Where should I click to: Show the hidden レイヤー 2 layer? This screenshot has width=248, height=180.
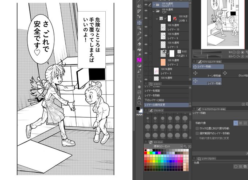click(146, 62)
